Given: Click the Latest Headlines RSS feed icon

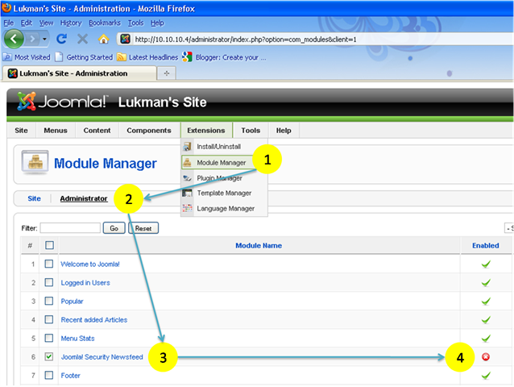Looking at the screenshot, I should tap(122, 57).
